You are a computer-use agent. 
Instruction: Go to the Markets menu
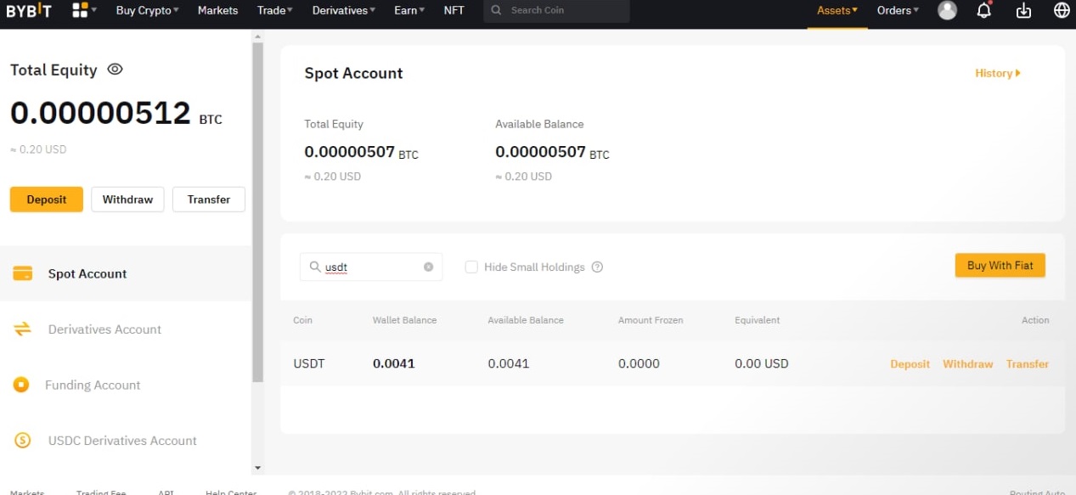tap(217, 10)
